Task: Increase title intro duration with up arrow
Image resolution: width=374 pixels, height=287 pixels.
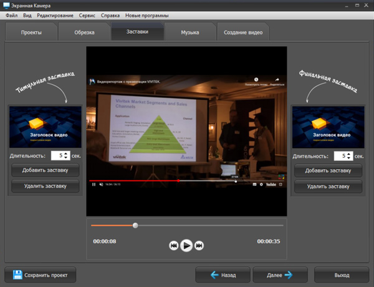Action: tap(66, 153)
